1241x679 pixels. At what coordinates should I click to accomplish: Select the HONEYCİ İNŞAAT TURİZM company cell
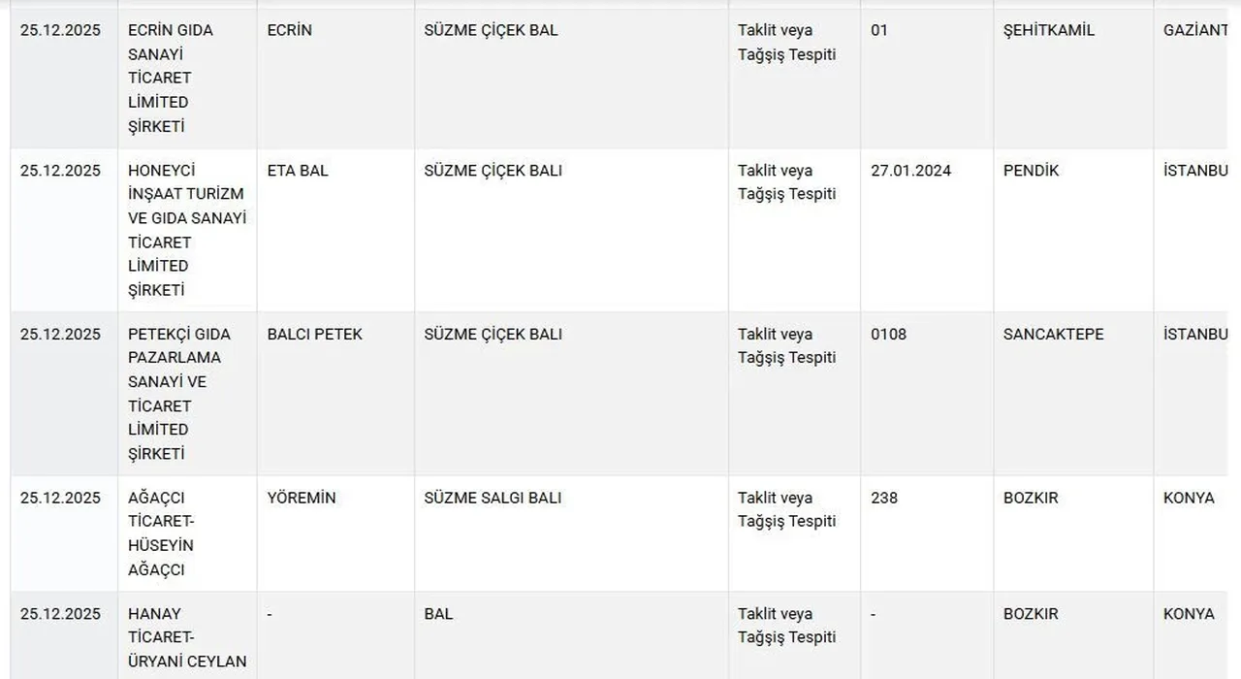[186, 230]
